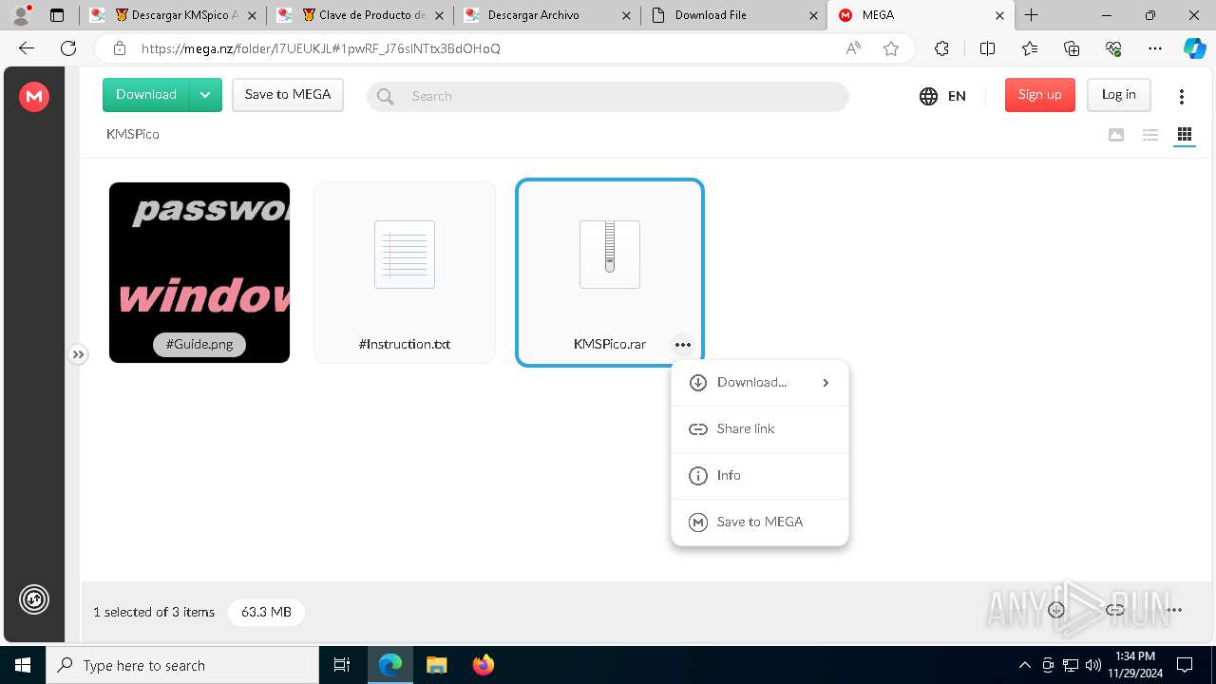
Task: Open Browser essentials heart icon
Action: pos(1113,48)
